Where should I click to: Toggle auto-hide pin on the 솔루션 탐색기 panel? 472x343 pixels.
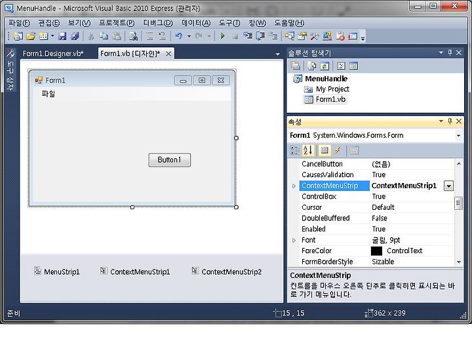point(450,52)
